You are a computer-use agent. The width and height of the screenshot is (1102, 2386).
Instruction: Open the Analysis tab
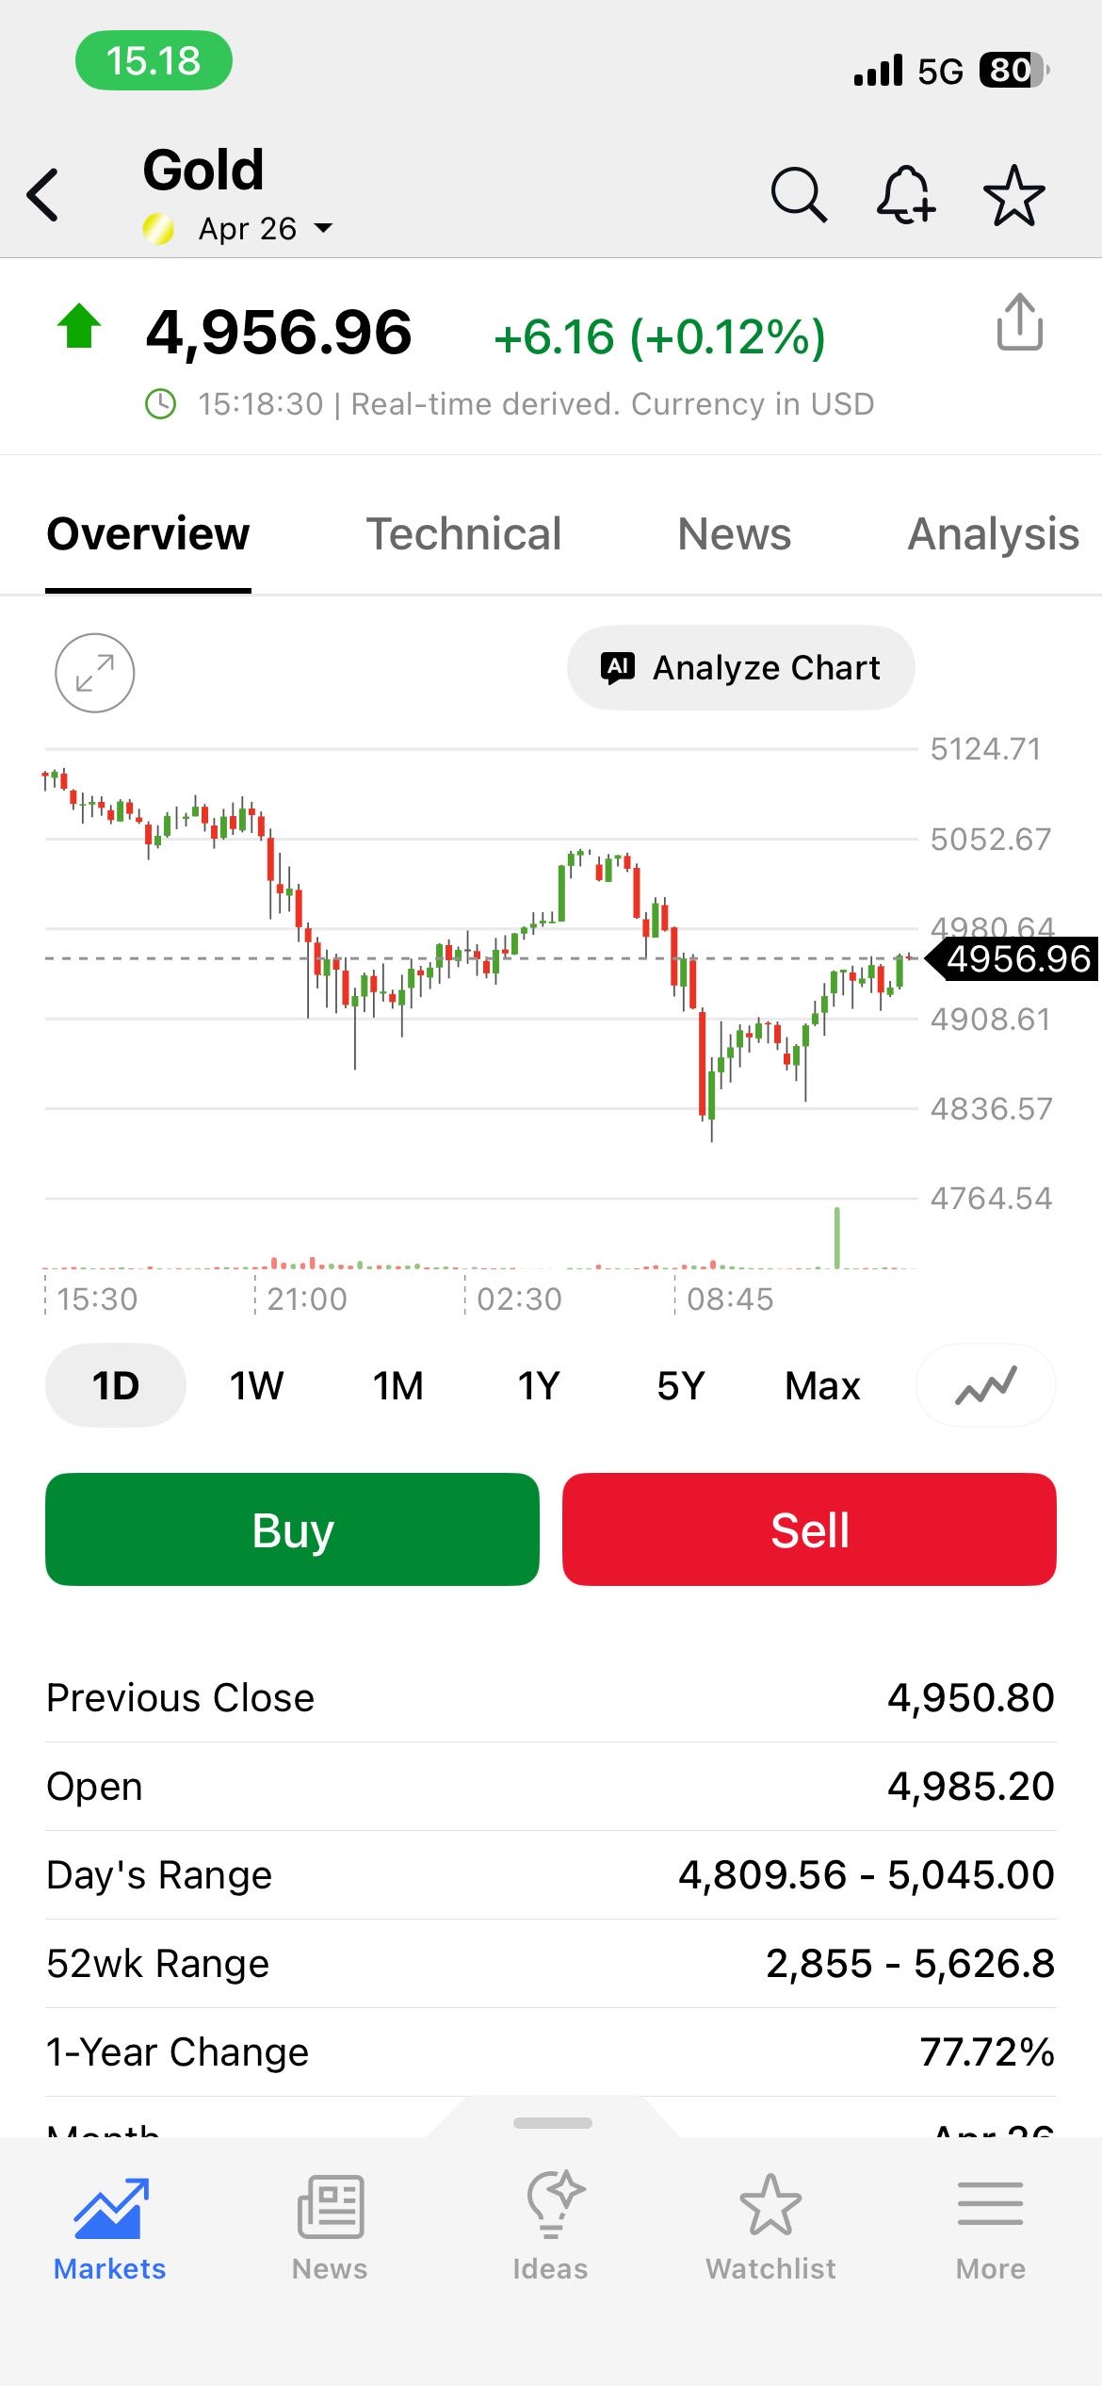tap(993, 534)
